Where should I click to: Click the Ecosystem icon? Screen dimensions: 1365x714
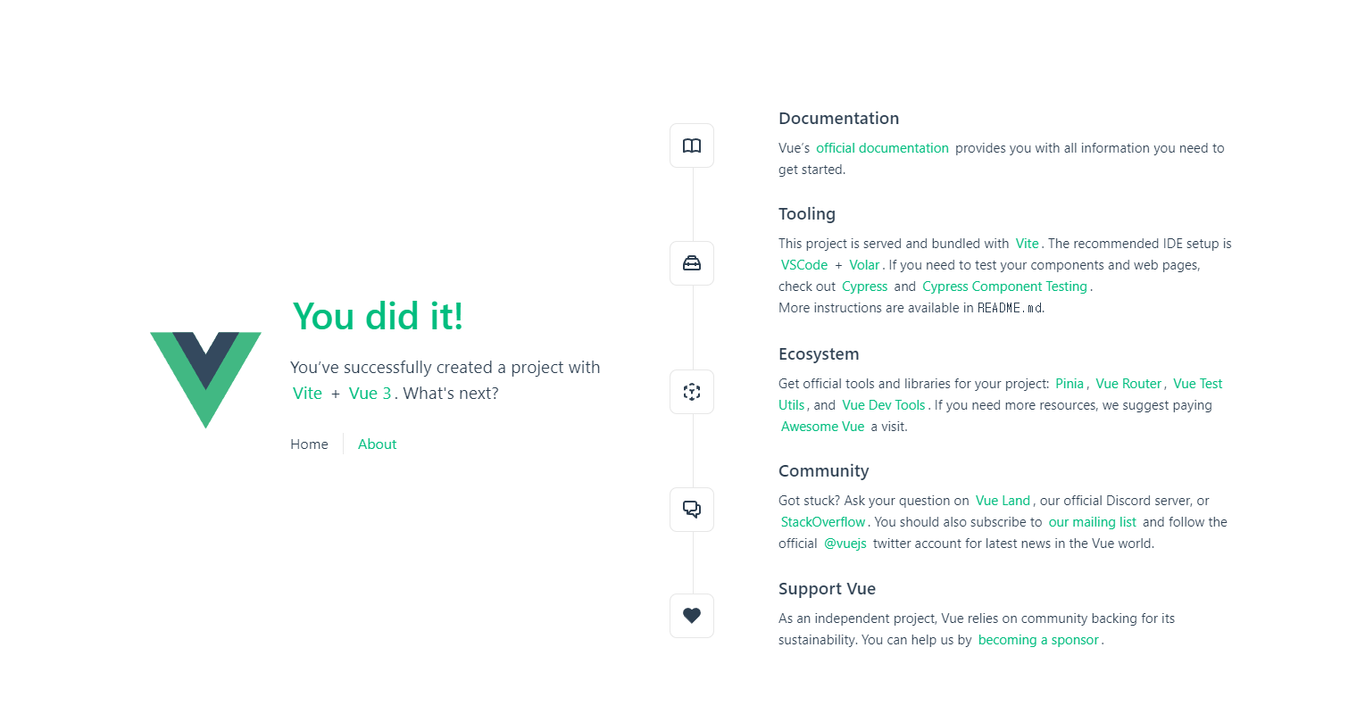(x=692, y=392)
